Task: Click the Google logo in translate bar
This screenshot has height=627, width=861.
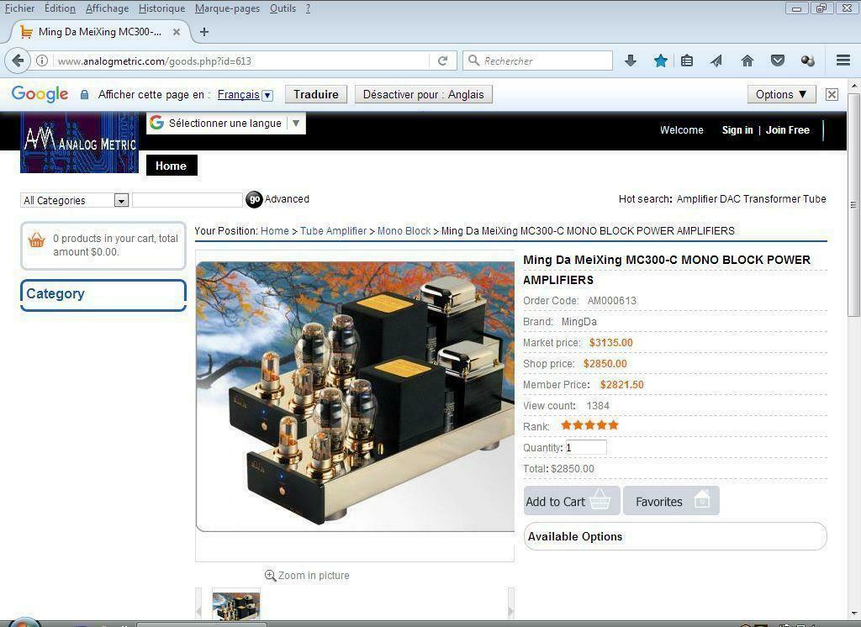Action: point(40,94)
